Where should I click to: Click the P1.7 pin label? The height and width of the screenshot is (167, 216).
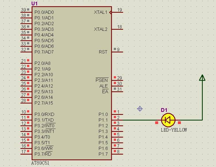[x=103, y=154]
